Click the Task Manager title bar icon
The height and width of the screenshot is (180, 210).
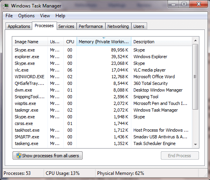[6, 6]
